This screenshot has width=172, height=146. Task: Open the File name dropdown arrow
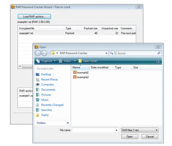tap(116, 130)
